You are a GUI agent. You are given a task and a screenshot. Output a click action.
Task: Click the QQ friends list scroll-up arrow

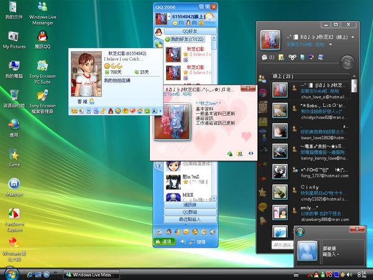coord(214,38)
